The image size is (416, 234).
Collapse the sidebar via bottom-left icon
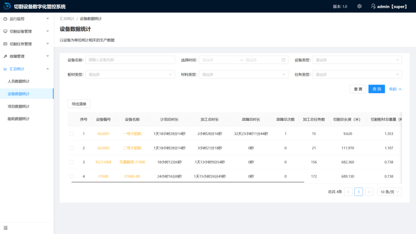point(5,227)
